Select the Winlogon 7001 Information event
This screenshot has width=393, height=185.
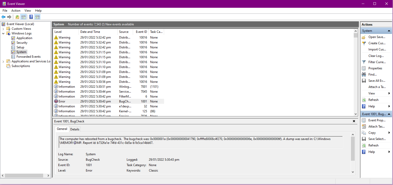click(109, 87)
